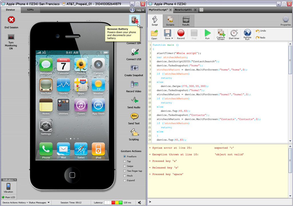Tap the App Store icon on iPhone
The image size is (293, 206).
[x=98, y=105]
